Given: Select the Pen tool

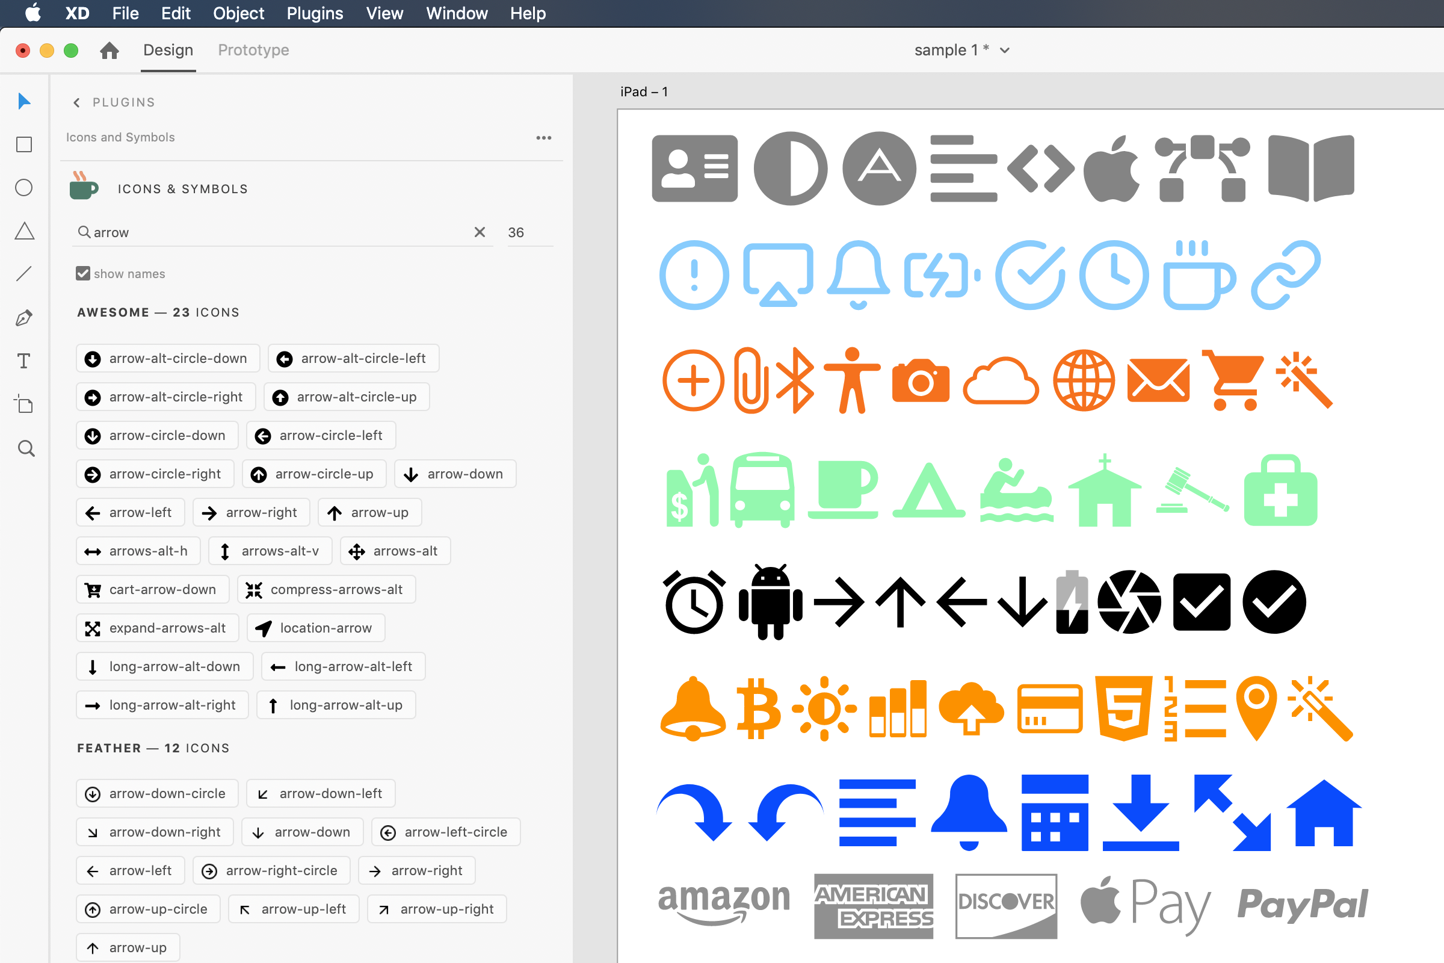Looking at the screenshot, I should click(x=24, y=318).
